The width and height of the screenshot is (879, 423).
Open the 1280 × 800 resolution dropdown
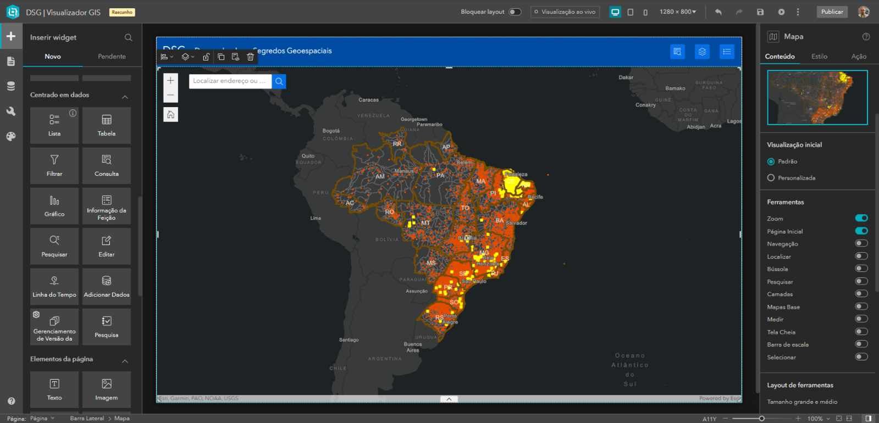coord(678,12)
